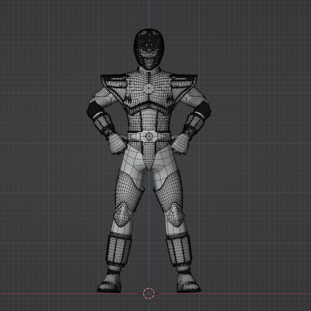Image resolution: width=311 pixels, height=311 pixels.
Task: Select the boot on the viewer's left side
Action: point(110,281)
